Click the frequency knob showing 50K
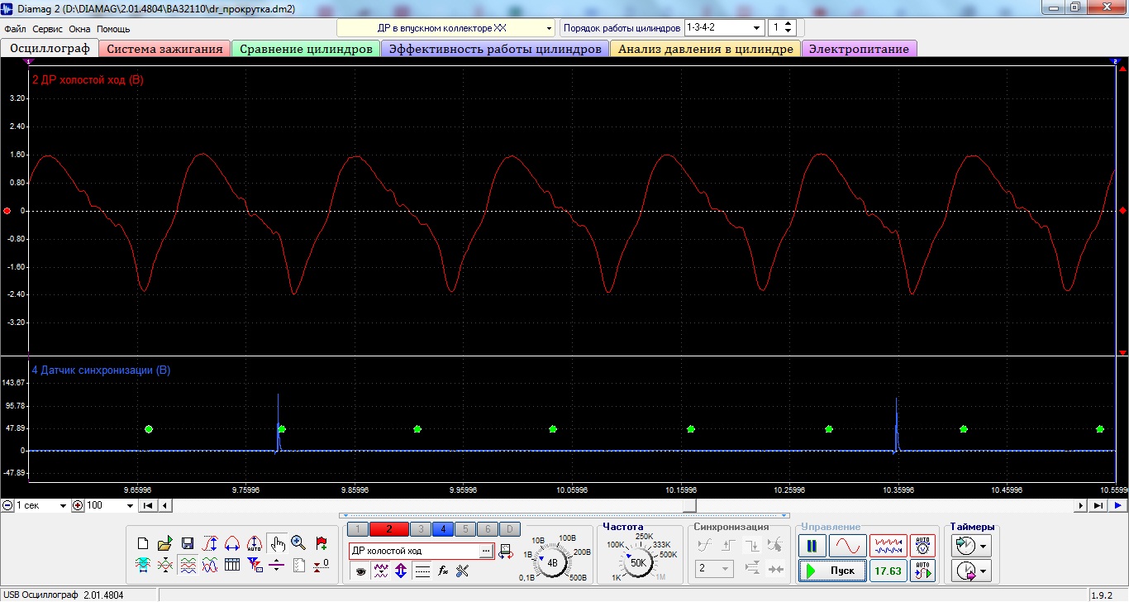1129x602 pixels. [x=638, y=562]
